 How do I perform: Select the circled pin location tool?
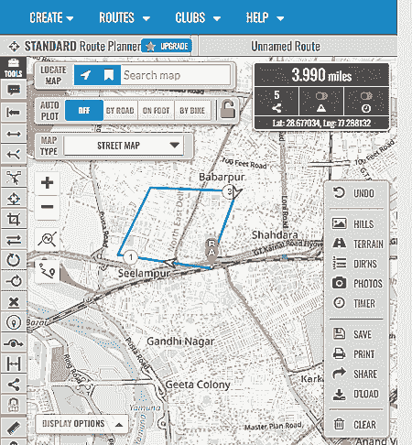click(x=14, y=322)
